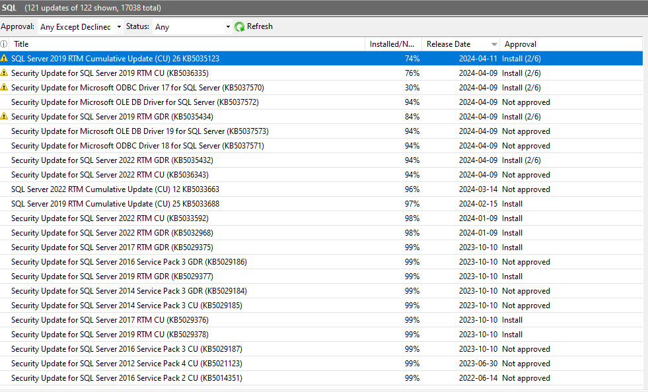This screenshot has width=648, height=392.
Task: Sort by Installed/N... column header
Action: click(393, 44)
